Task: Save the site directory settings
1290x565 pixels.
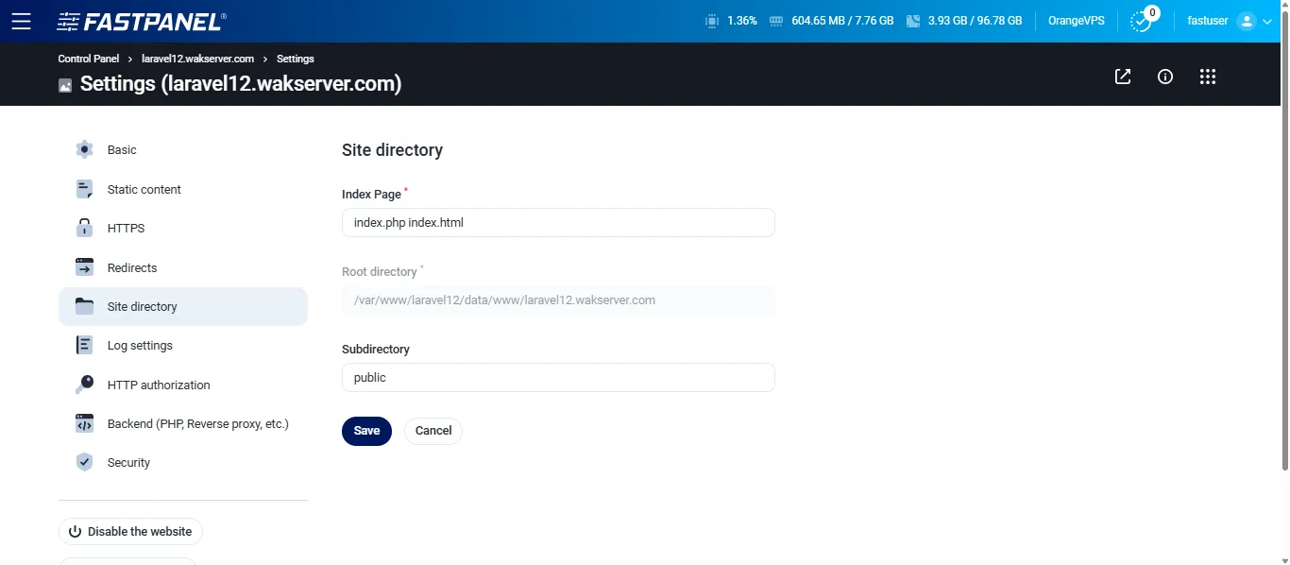Action: click(x=366, y=431)
